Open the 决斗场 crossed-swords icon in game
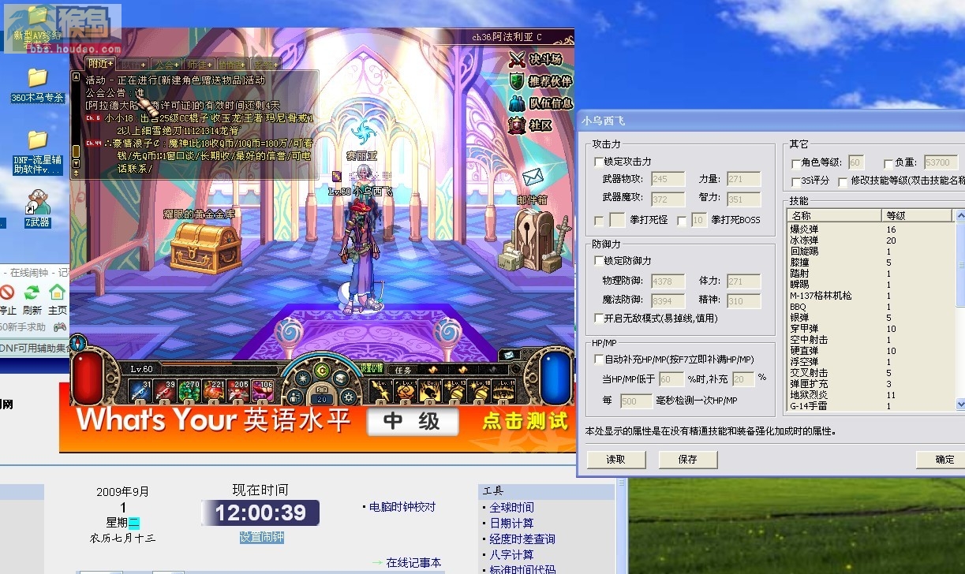 pyautogui.click(x=517, y=59)
